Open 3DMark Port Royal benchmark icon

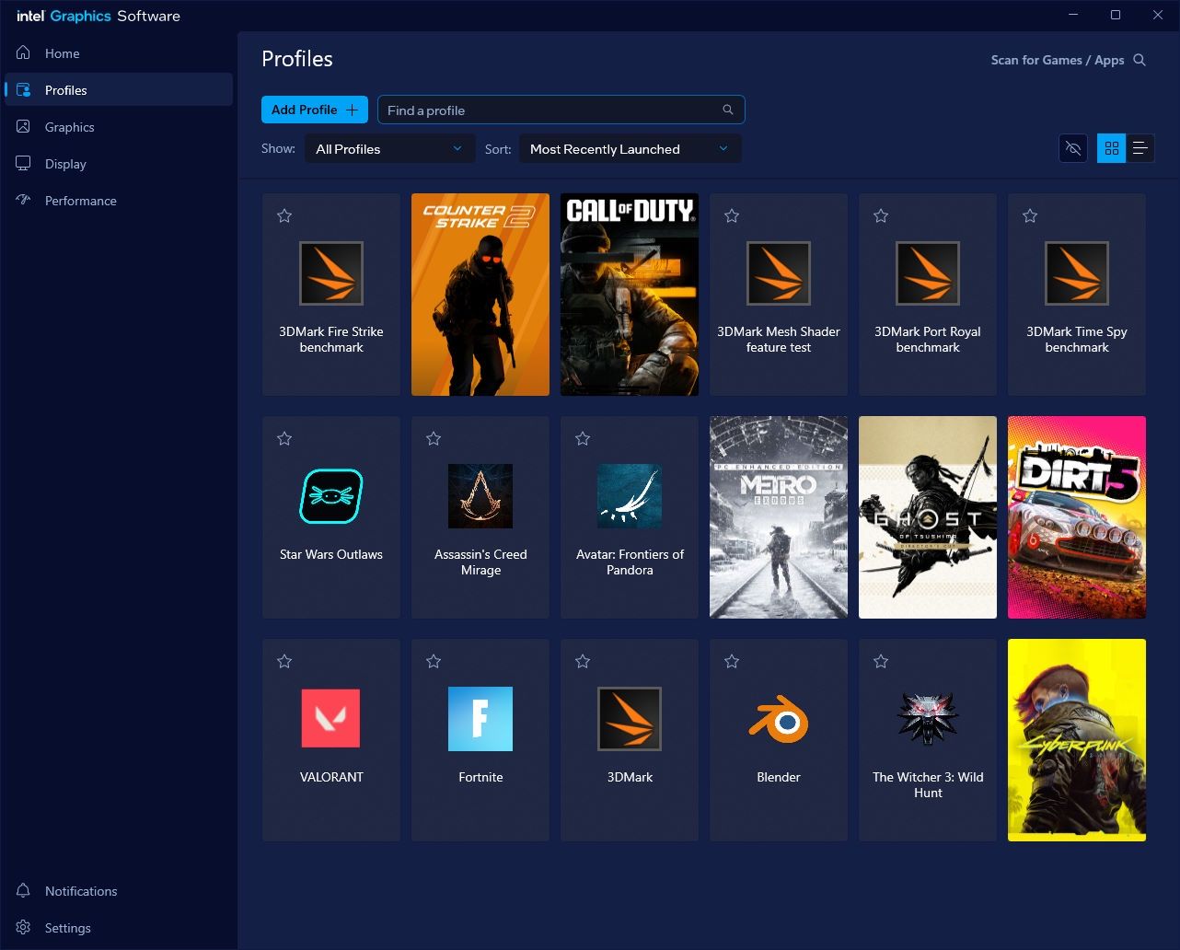(928, 273)
